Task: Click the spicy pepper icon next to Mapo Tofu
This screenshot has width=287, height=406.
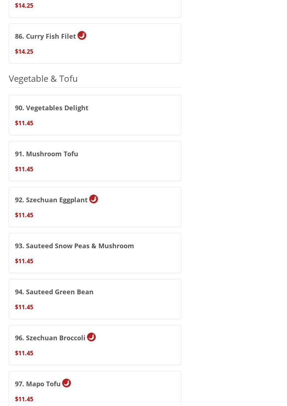Action: point(67,383)
